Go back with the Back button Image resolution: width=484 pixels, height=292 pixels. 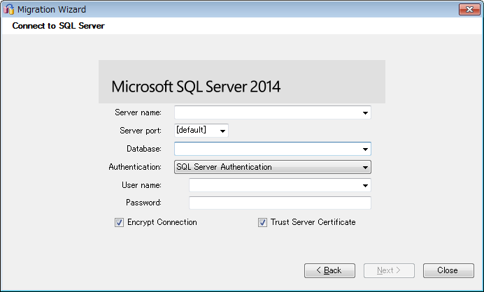(329, 270)
